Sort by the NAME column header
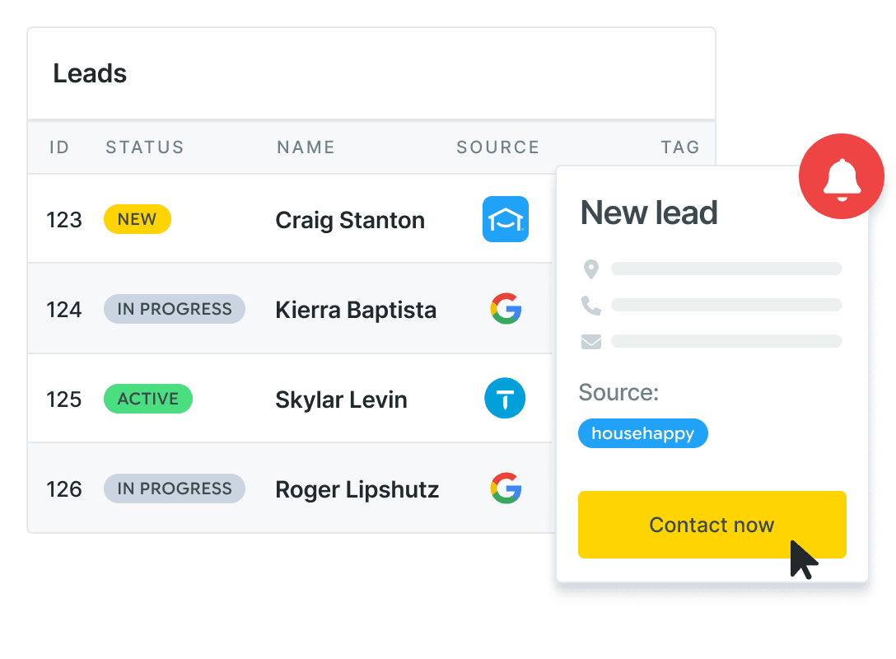896x659 pixels. (306, 147)
